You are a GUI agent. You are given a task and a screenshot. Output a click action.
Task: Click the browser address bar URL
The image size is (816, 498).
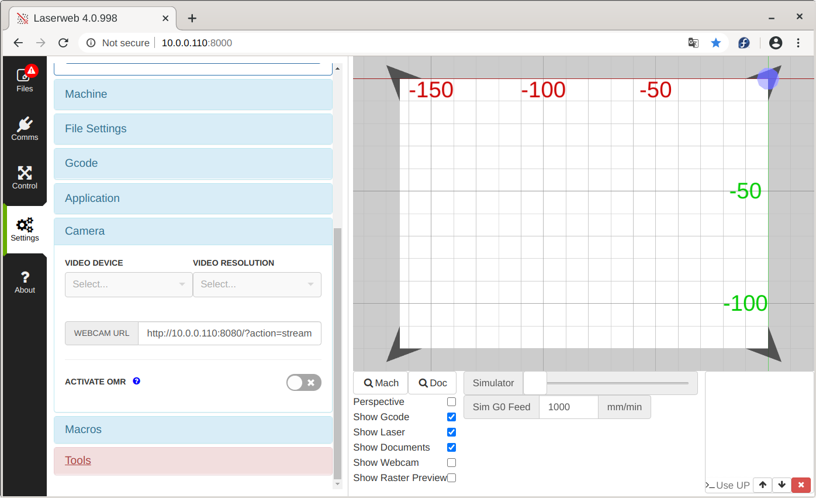point(196,43)
